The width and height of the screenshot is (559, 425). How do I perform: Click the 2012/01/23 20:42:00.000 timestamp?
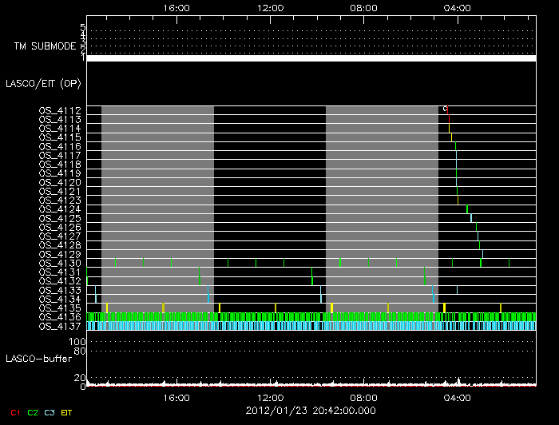point(311,411)
